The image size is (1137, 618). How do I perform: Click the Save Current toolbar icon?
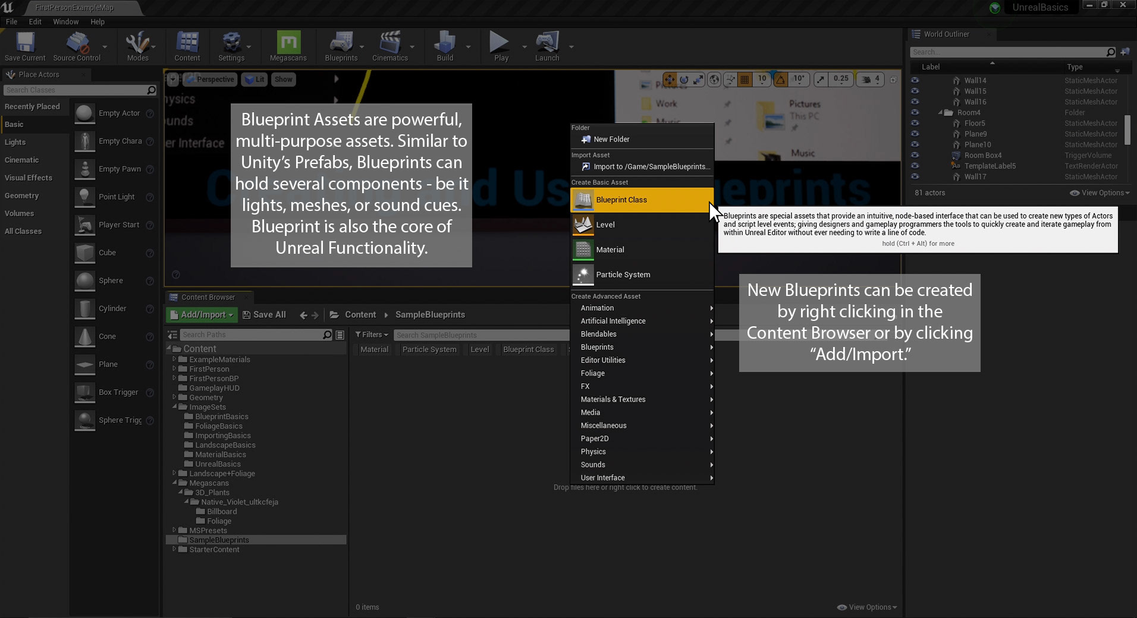[x=25, y=43]
